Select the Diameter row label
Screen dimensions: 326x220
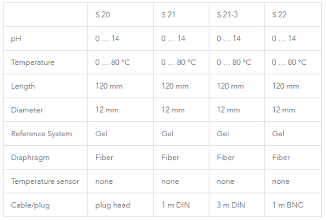coord(27,110)
